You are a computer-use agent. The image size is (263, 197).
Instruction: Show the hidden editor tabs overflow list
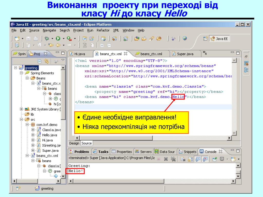[205, 53]
